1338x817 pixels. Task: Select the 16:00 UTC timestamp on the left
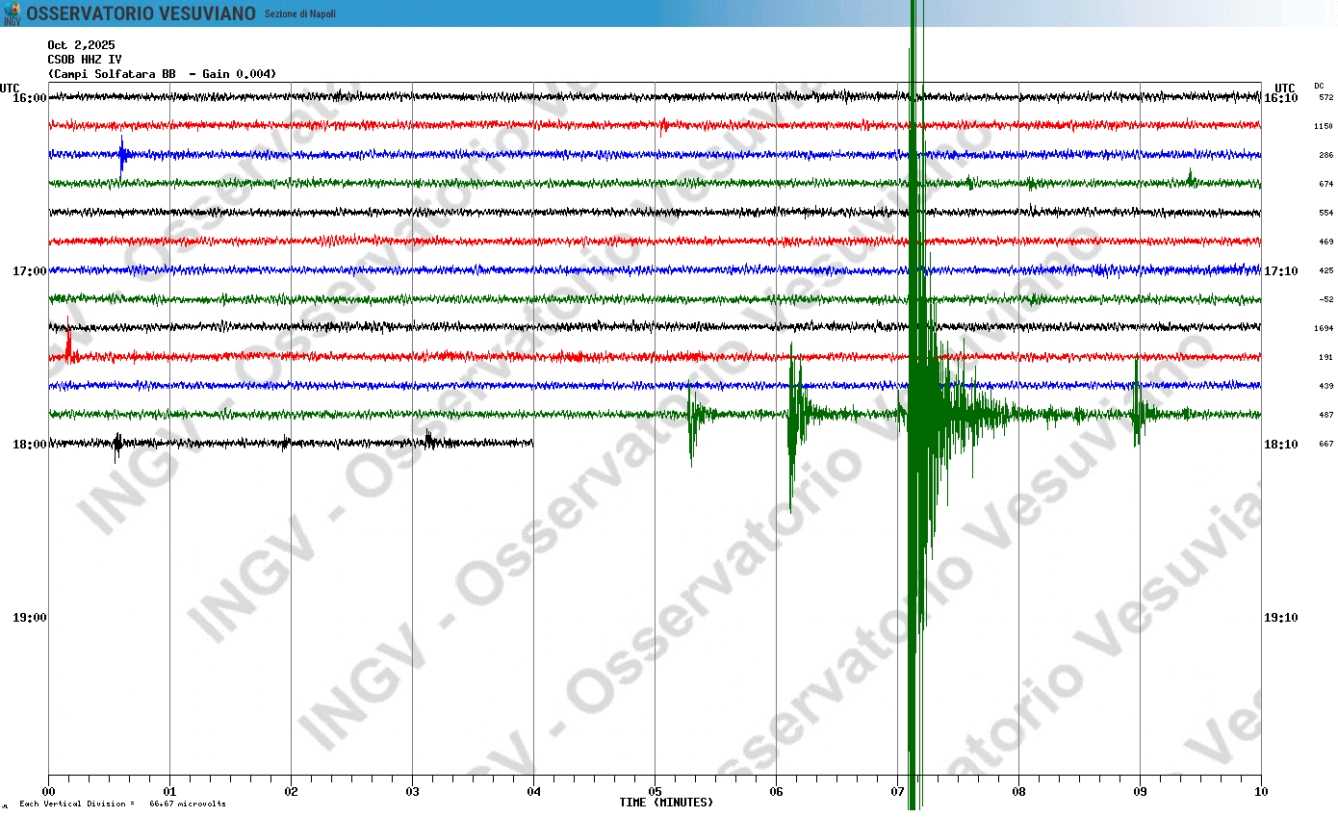[31, 95]
